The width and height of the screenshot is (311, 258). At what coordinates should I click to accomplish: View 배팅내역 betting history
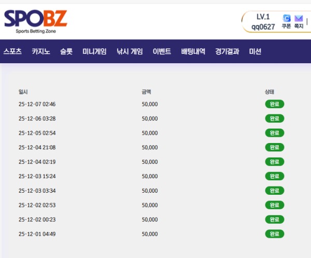tap(193, 52)
